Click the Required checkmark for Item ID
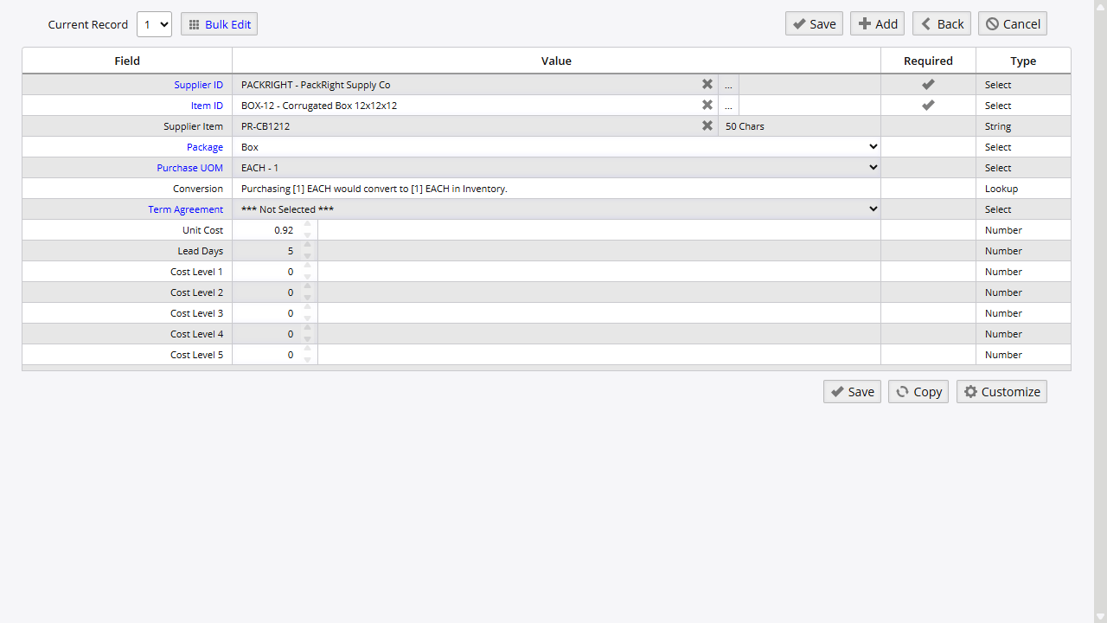Viewport: 1107px width, 623px height. coord(928,105)
